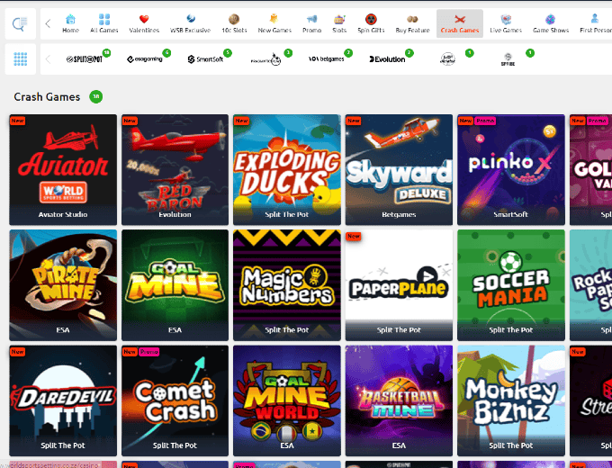Open the Basketball Mine game
Image resolution: width=612 pixels, height=468 pixels.
399,400
